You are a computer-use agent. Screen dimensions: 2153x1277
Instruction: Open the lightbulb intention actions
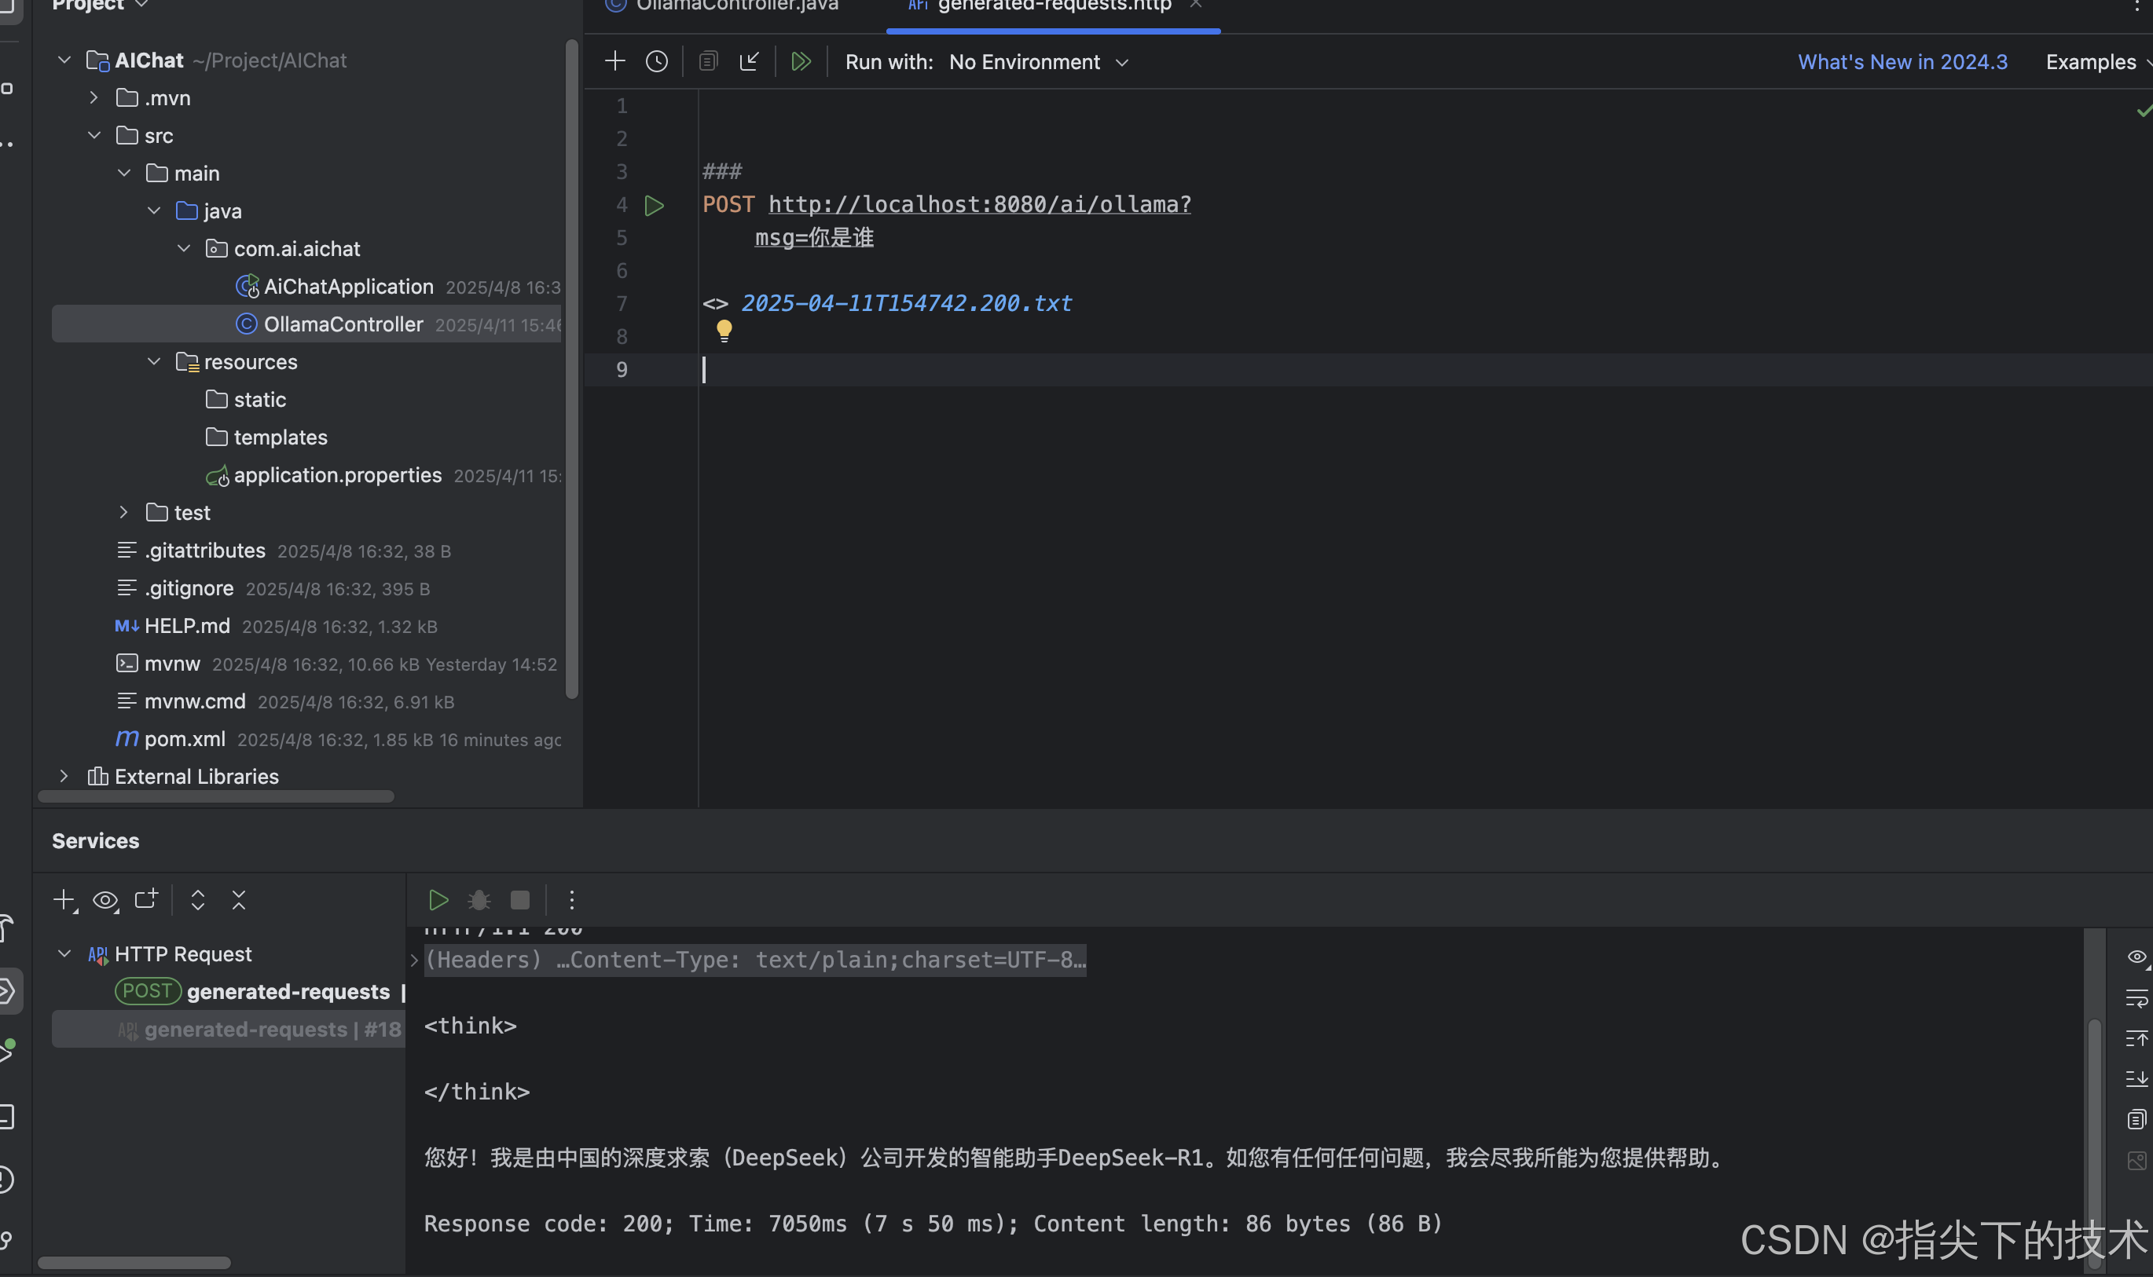pos(724,330)
